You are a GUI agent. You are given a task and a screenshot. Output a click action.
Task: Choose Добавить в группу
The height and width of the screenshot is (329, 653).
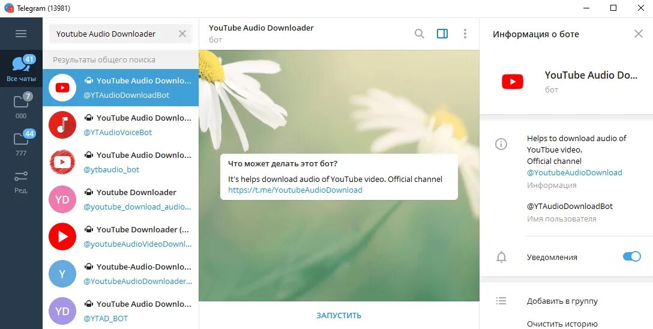[562, 301]
